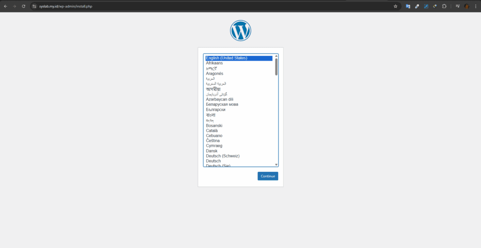
Task: Click the address bar URL field
Action: click(x=215, y=6)
